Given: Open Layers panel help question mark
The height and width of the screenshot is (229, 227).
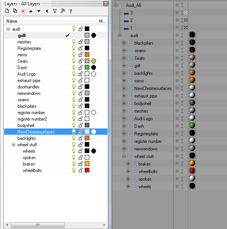Looking at the screenshot, I should point(71,11).
